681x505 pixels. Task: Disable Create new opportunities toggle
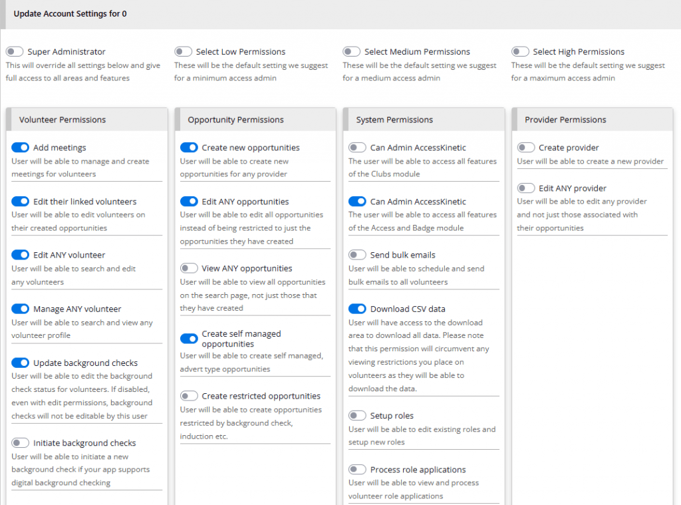click(189, 148)
